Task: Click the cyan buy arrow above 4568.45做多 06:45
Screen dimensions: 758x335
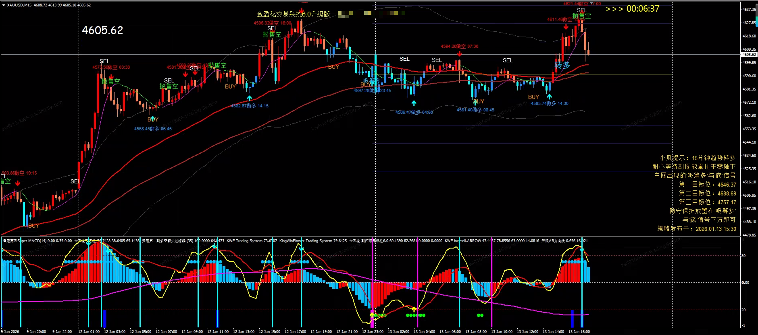Action: click(x=153, y=119)
